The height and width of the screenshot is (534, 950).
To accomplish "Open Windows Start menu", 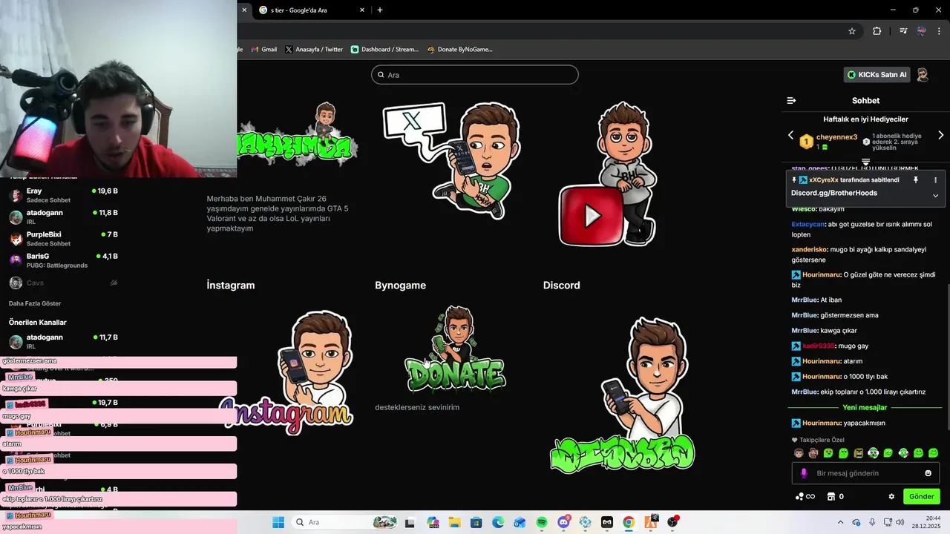I will [278, 522].
